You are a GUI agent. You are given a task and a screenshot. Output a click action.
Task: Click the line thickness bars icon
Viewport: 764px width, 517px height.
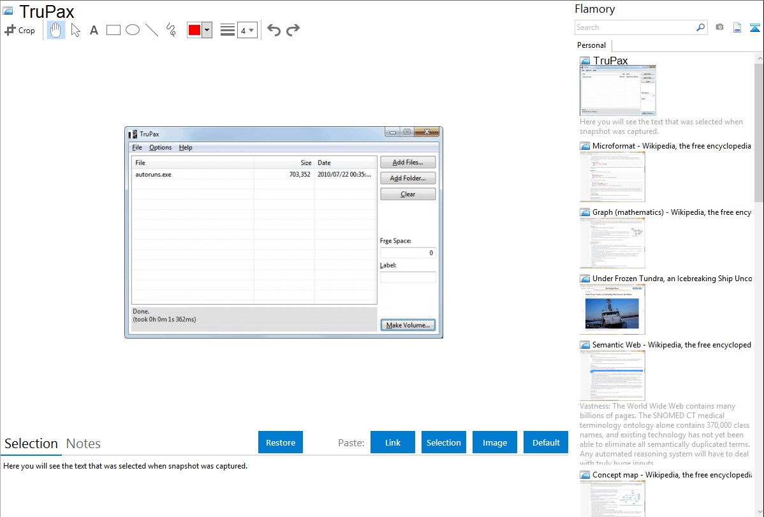point(228,30)
